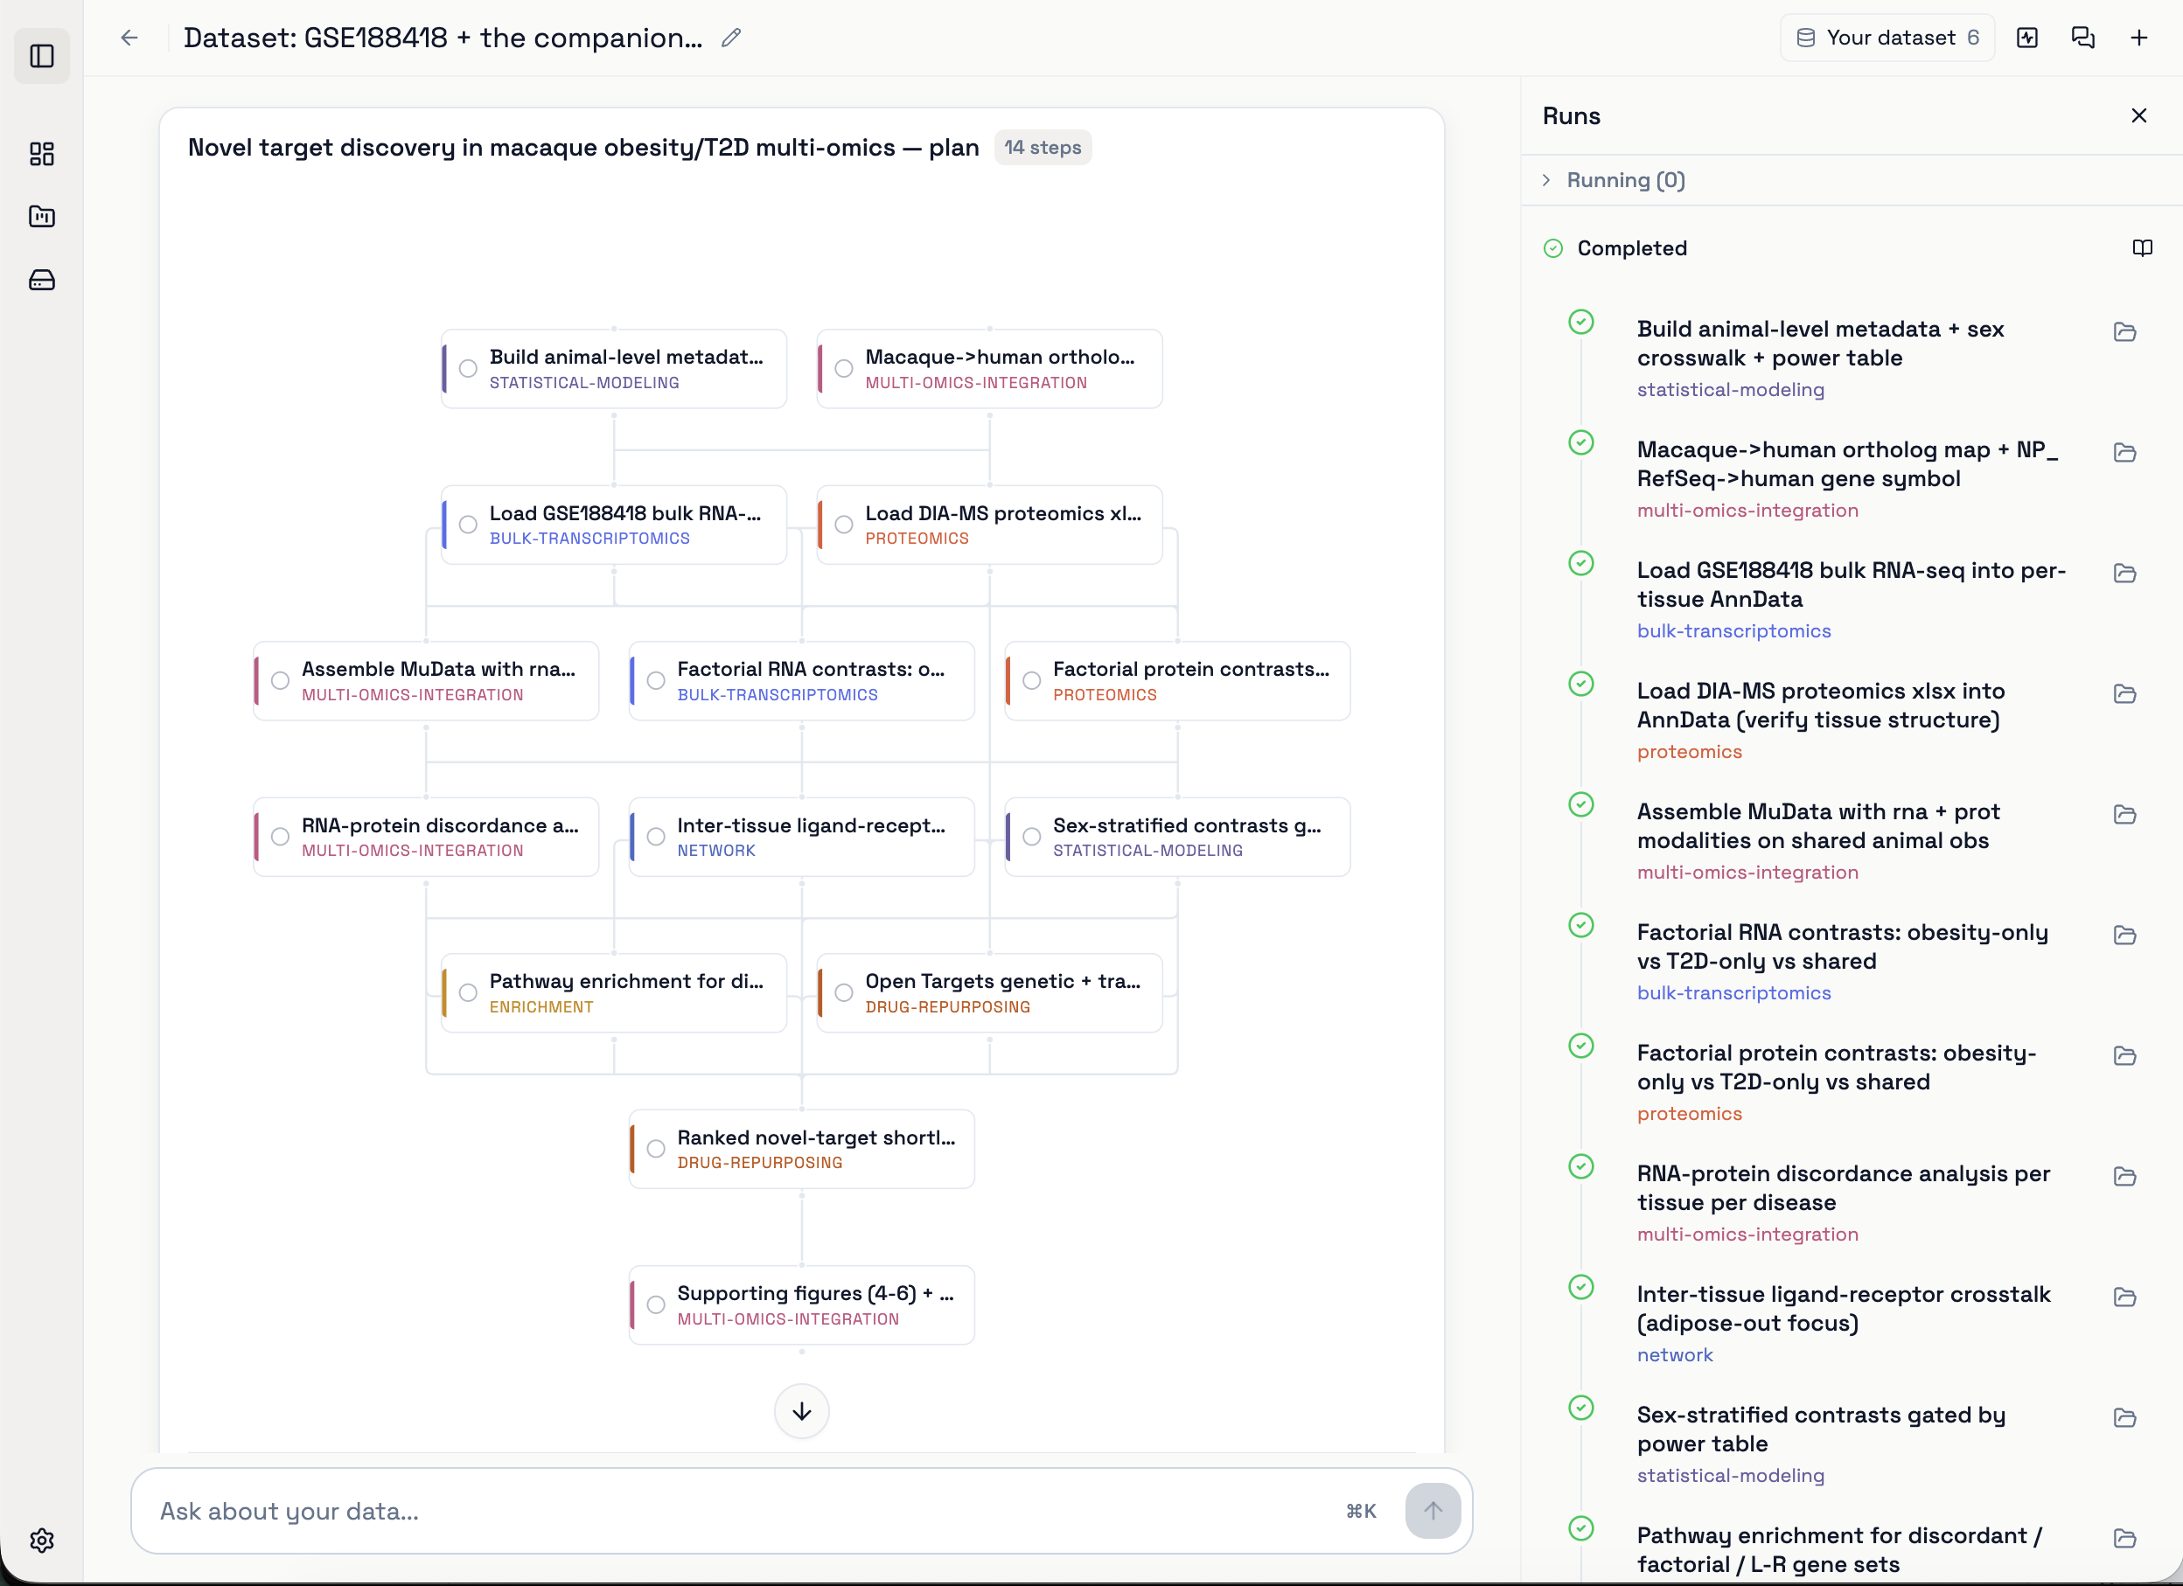
Task: Open settings gear at bottom left
Action: click(x=42, y=1540)
